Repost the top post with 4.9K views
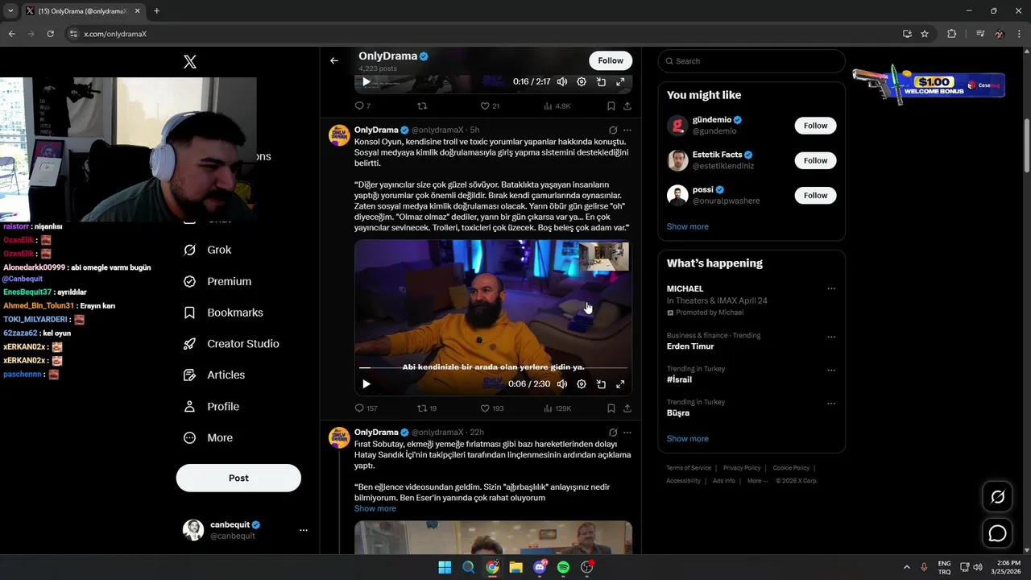 coord(422,106)
